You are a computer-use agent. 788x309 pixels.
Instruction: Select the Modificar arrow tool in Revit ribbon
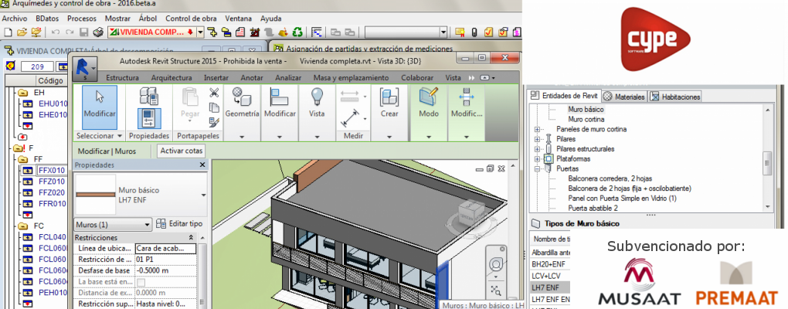[100, 107]
